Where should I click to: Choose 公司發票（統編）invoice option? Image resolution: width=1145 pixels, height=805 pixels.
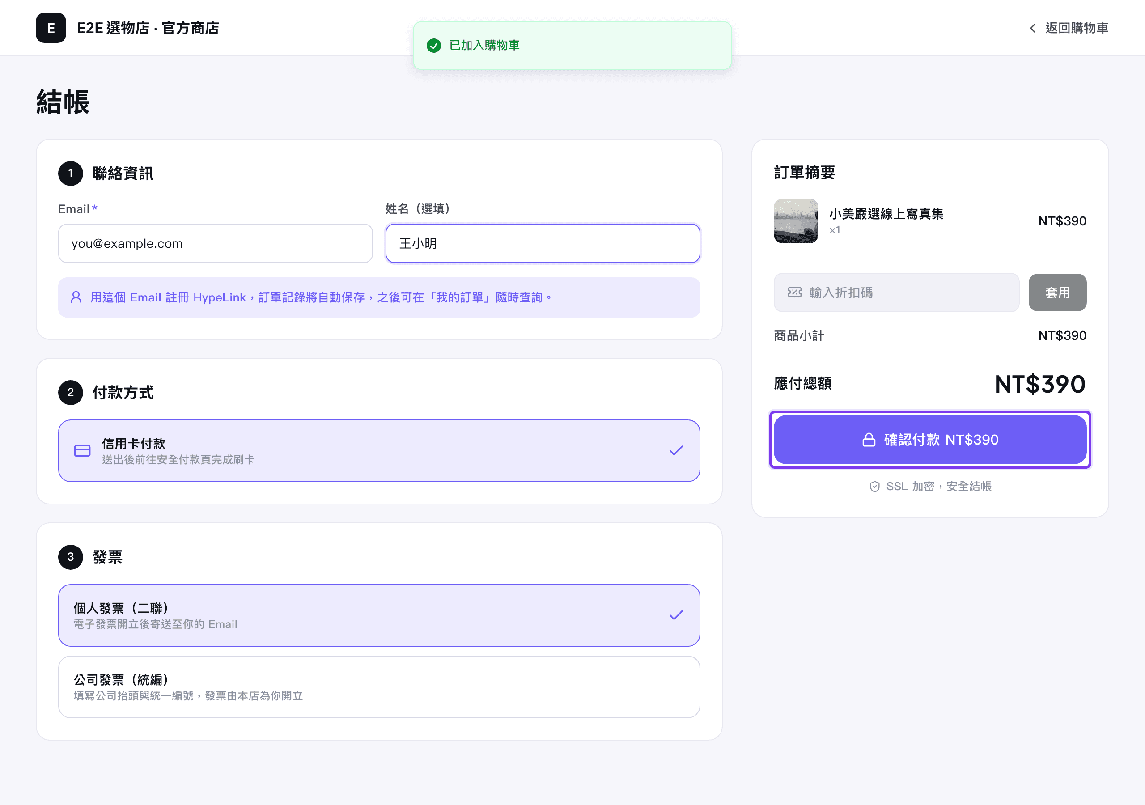pyautogui.click(x=379, y=687)
